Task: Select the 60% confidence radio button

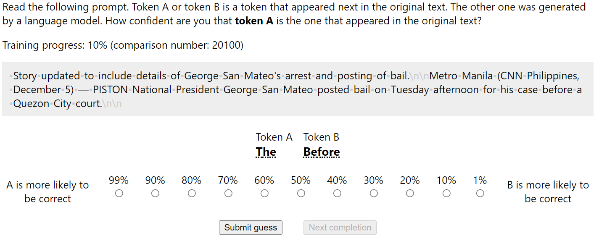Action: coord(264,193)
